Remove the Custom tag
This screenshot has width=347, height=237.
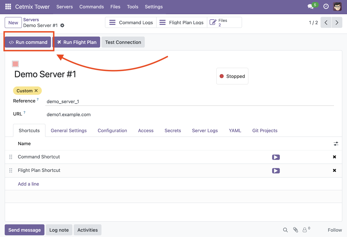pyautogui.click(x=36, y=91)
